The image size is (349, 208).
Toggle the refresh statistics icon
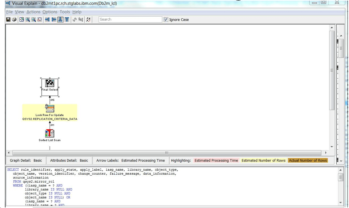[88, 19]
